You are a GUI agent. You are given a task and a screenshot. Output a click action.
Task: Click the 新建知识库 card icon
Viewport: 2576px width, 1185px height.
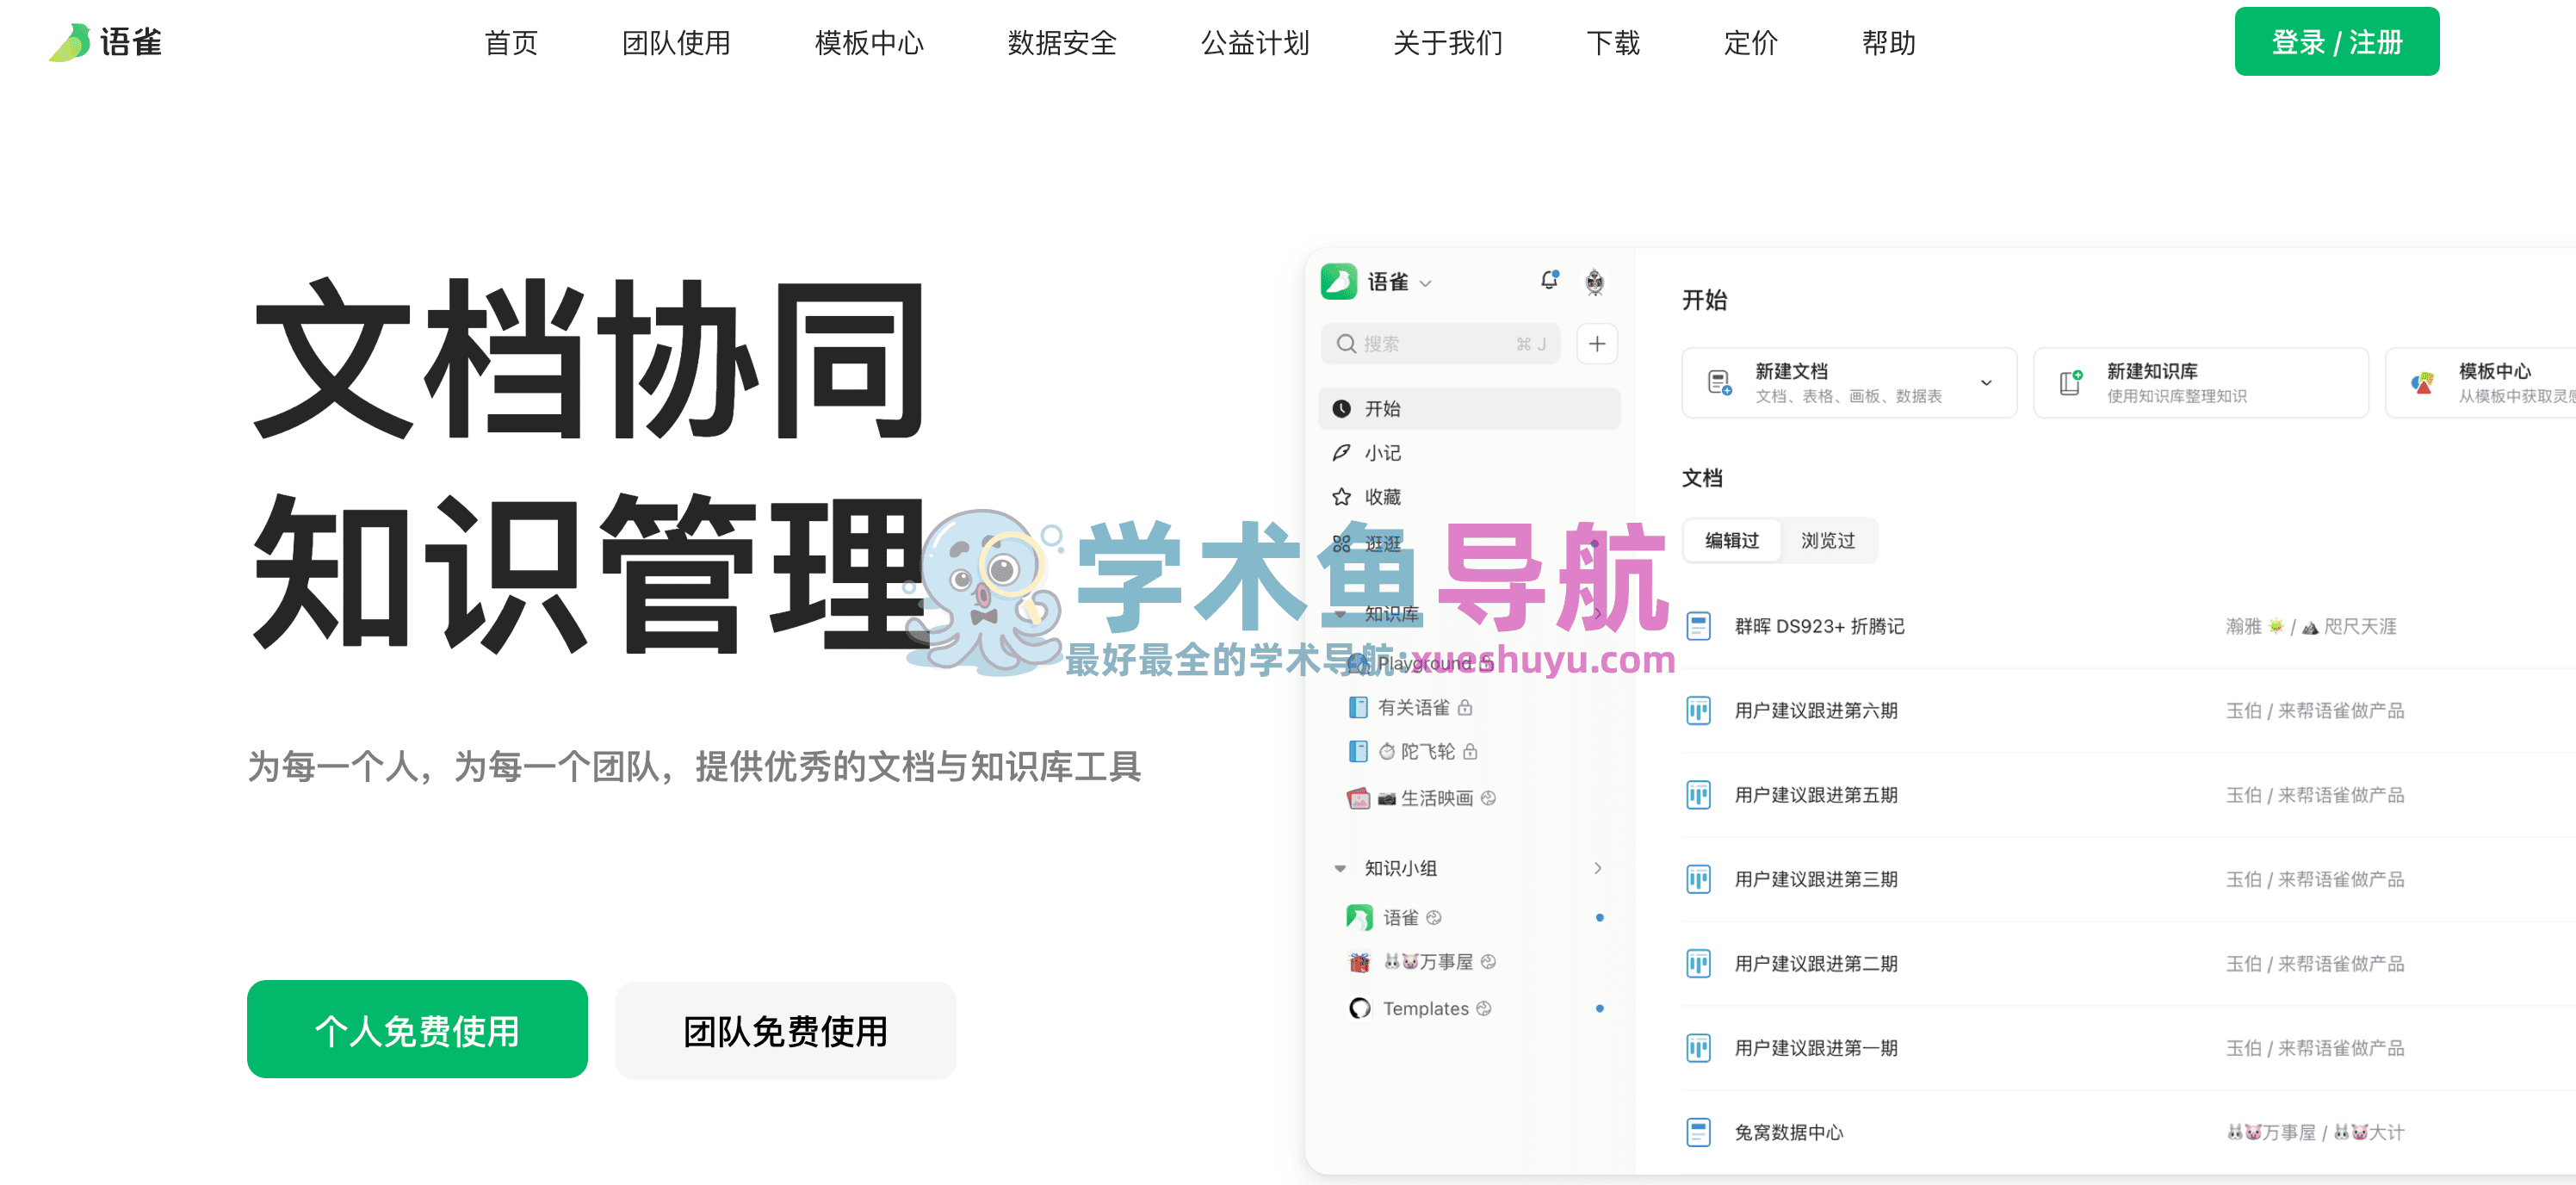2070,383
